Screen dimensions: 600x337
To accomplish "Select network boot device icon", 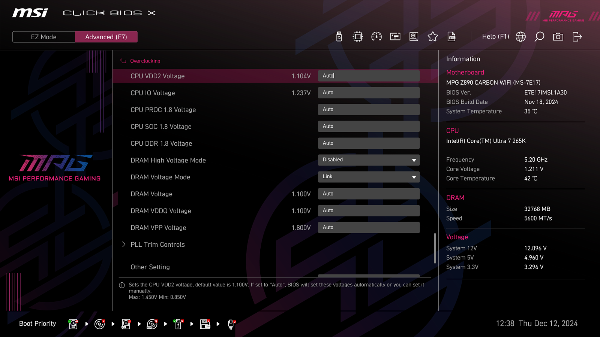I will (x=231, y=324).
